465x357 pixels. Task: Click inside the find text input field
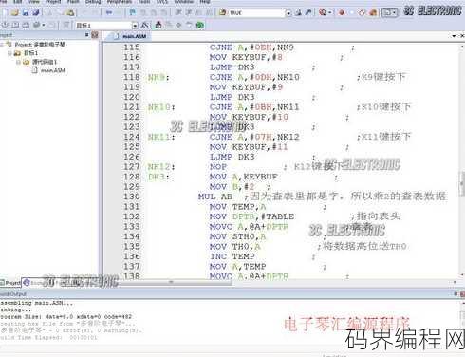click(x=256, y=13)
